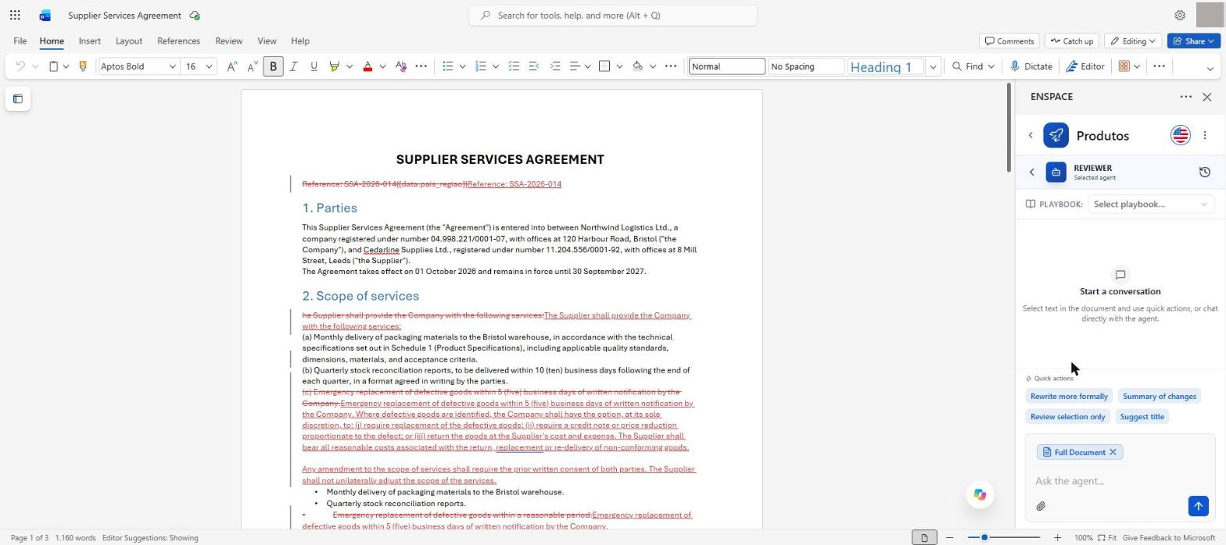This screenshot has height=545, width=1226.
Task: Click the checklist icon
Action: 514,66
